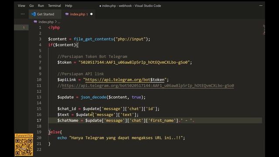Click the Persiapan API link comment
The width and height of the screenshot is (279, 157).
point(81,74)
